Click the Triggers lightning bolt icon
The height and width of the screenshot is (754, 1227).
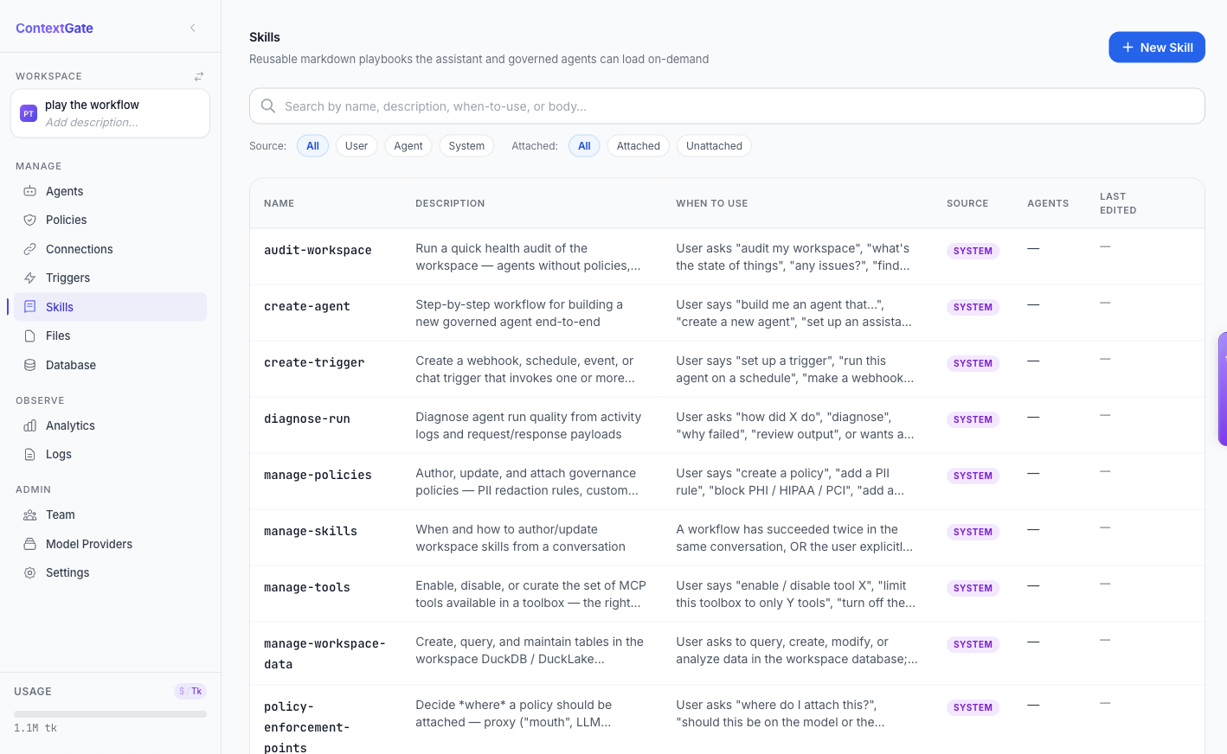[x=30, y=278]
